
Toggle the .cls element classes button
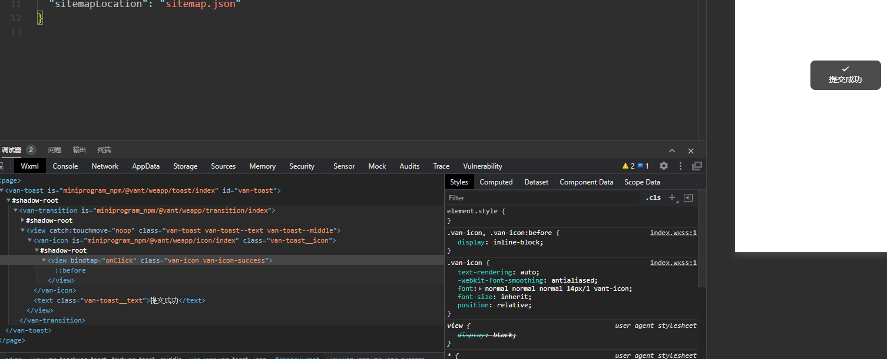point(653,198)
